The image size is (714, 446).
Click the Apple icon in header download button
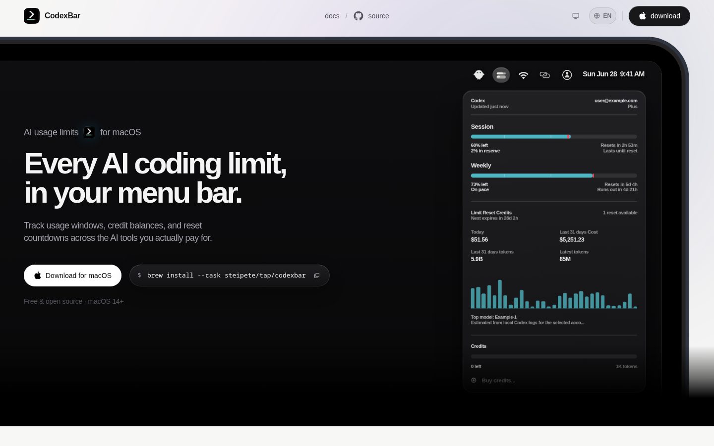643,16
